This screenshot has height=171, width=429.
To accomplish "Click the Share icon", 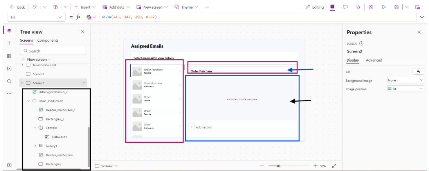I will point(371,7).
